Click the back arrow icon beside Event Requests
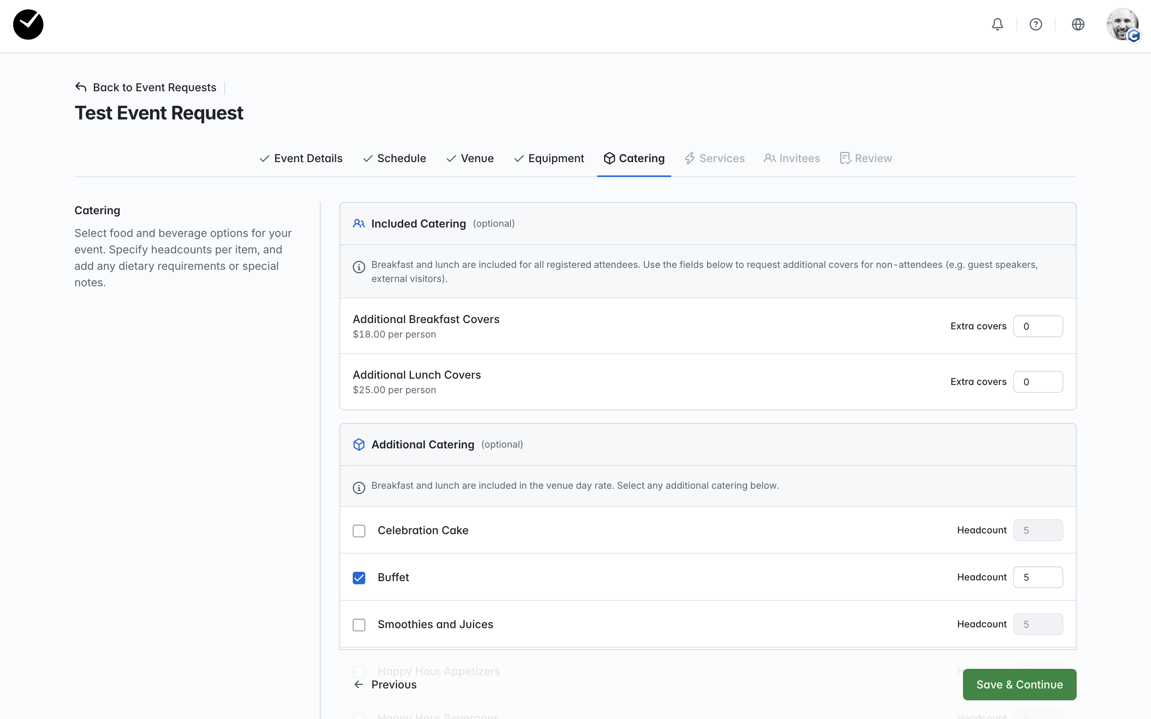The image size is (1151, 719). (x=81, y=87)
